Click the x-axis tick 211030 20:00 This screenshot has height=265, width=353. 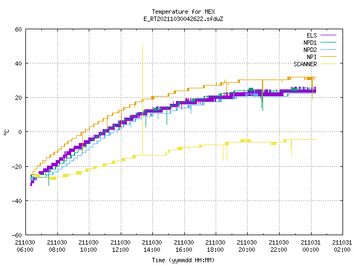point(247,246)
